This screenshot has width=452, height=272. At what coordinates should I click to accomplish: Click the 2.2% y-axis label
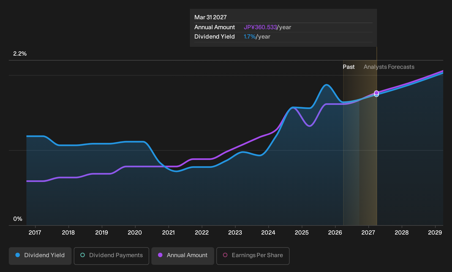pyautogui.click(x=20, y=54)
